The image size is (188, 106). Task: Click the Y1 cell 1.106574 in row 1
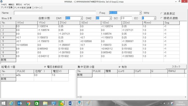click(48, 26)
